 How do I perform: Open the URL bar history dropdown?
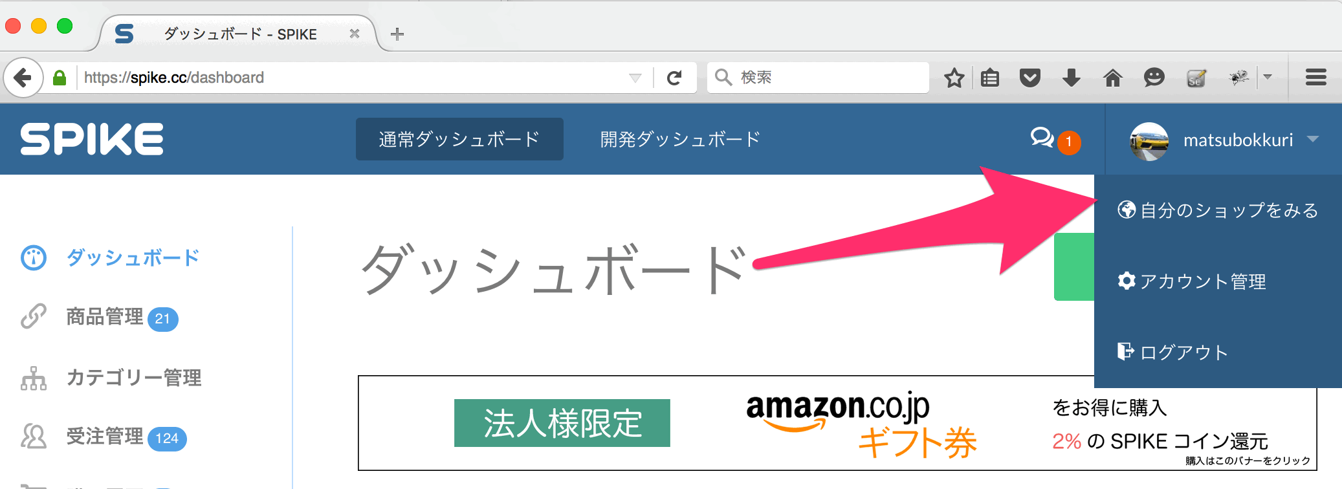tap(635, 78)
